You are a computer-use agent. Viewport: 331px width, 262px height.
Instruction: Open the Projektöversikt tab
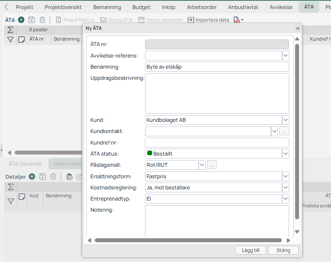click(x=63, y=7)
